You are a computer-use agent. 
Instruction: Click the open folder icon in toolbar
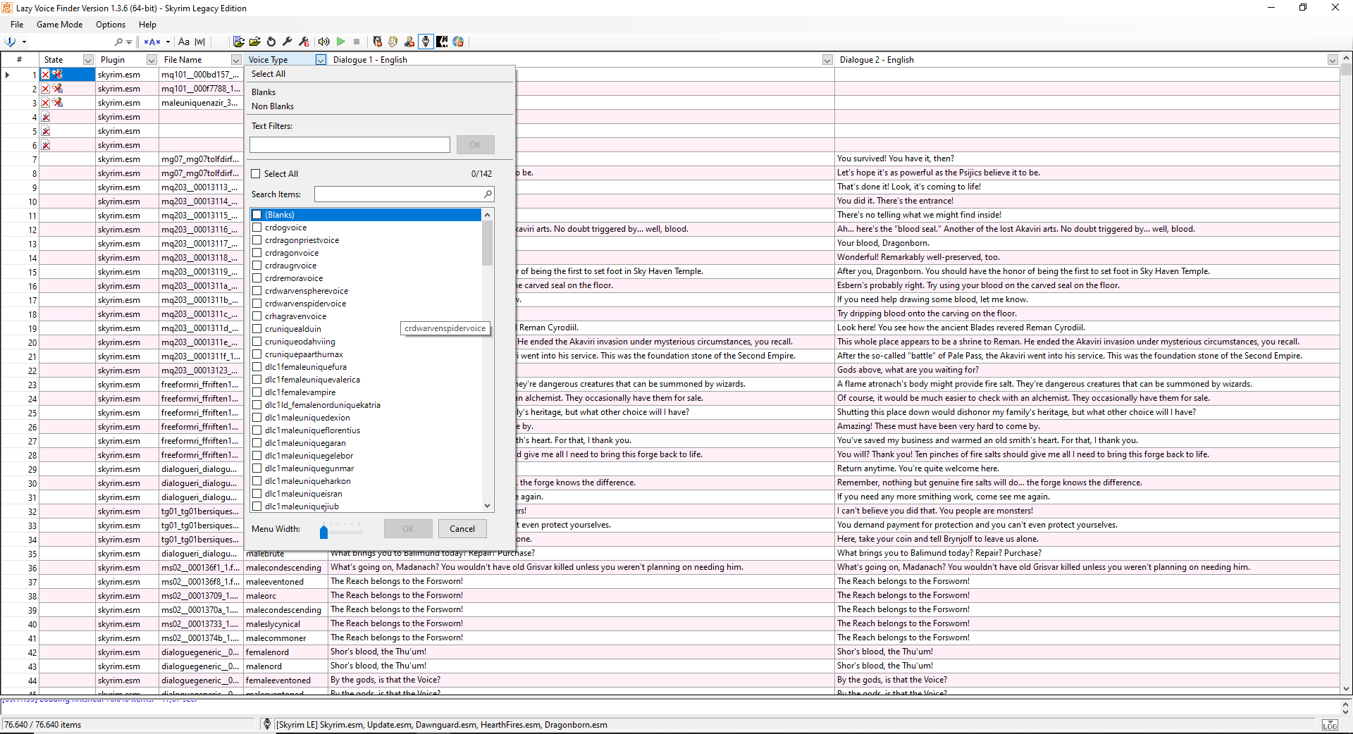[x=255, y=42]
